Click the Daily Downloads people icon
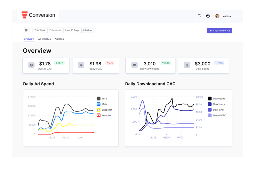The width and height of the screenshot is (256, 174). pyautogui.click(x=134, y=65)
